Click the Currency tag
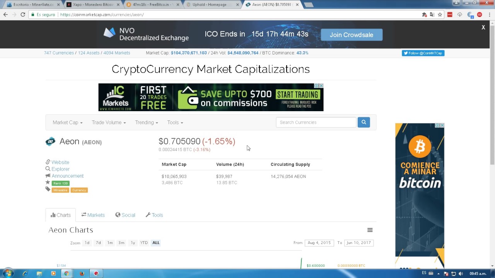 [79, 190]
